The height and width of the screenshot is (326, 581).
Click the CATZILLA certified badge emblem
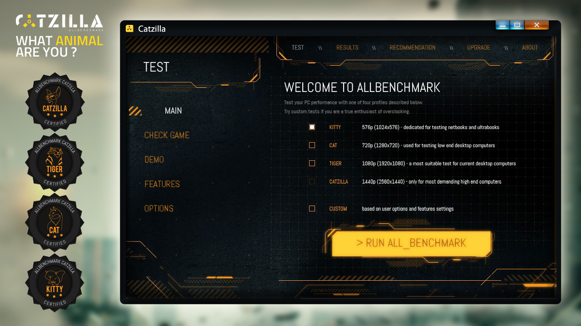[x=54, y=102]
